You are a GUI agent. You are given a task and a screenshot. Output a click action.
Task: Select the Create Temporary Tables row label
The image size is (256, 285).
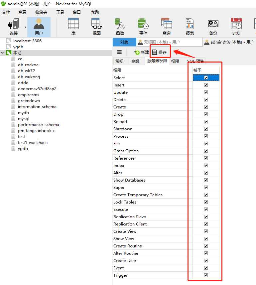[x=138, y=195]
